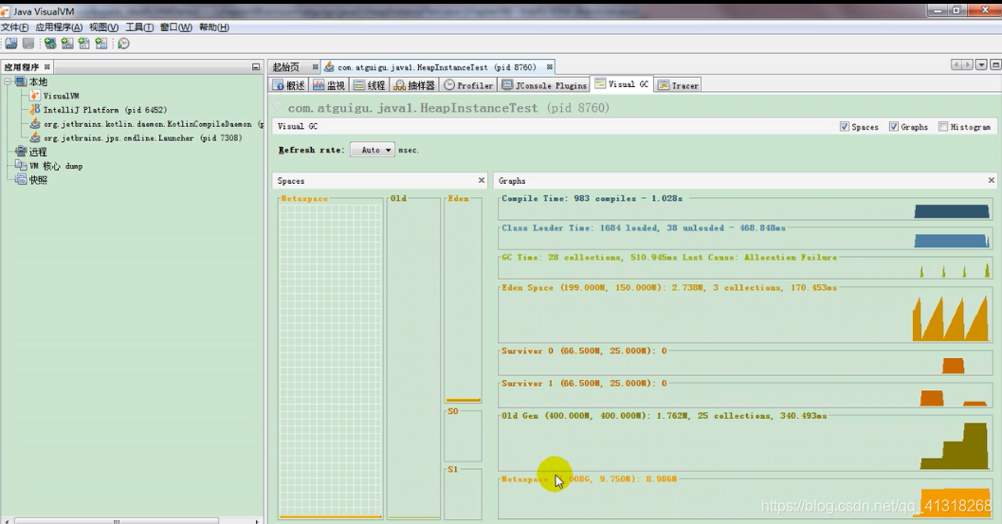Image resolution: width=1002 pixels, height=524 pixels.
Task: Open the 视图(V) menu
Action: [x=103, y=27]
